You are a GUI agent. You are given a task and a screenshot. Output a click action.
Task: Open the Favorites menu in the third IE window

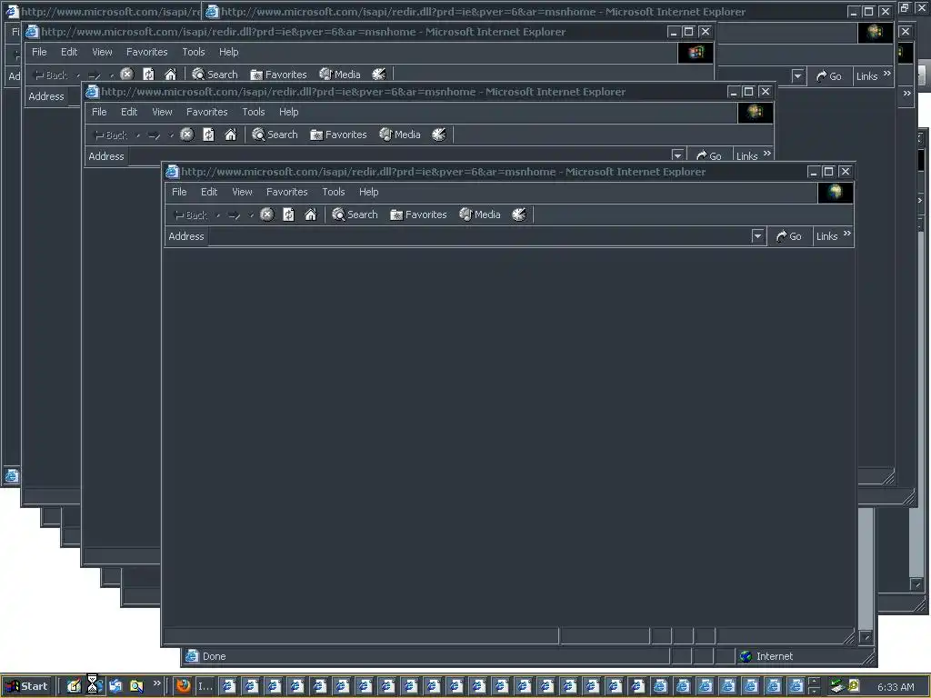[x=146, y=52]
